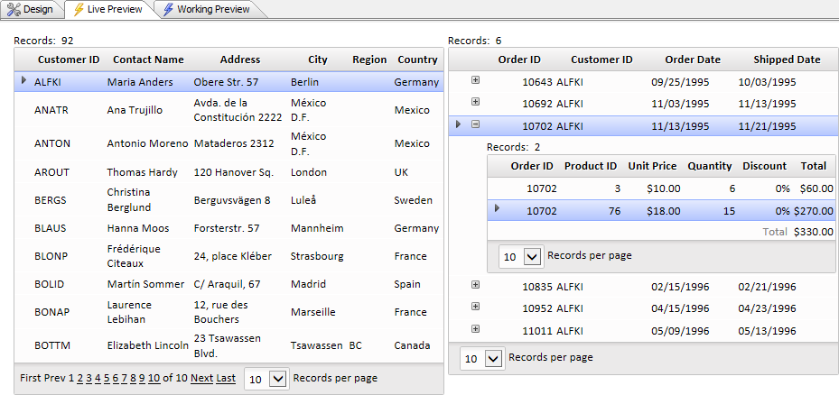This screenshot has height=395, width=839.
Task: Select the $18.00 unit price cell
Action: [x=664, y=211]
